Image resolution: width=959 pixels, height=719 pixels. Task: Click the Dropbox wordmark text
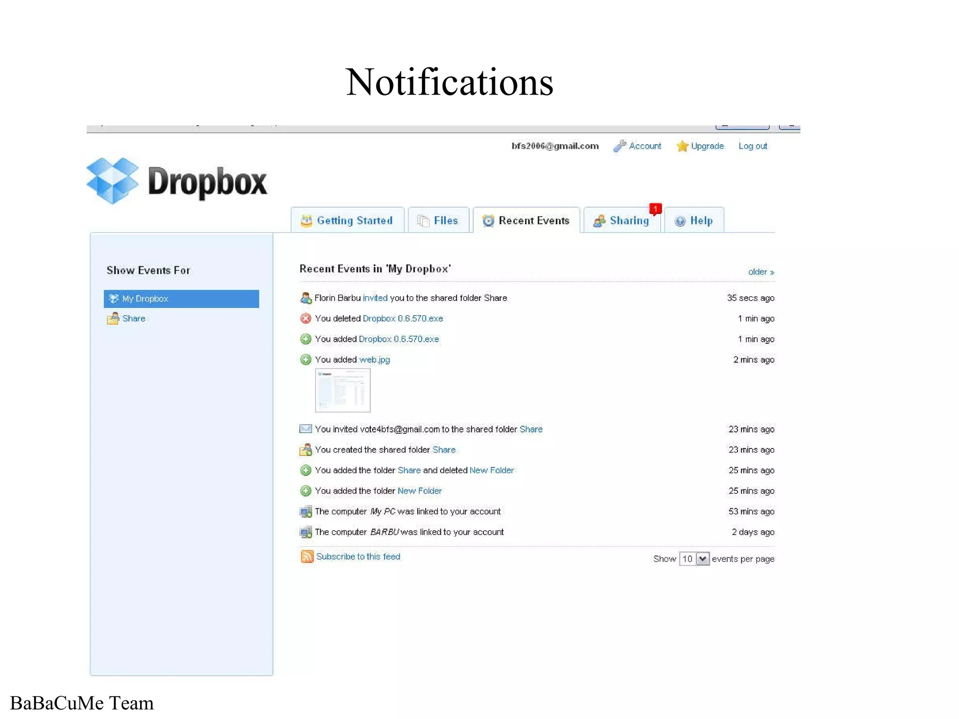207,182
